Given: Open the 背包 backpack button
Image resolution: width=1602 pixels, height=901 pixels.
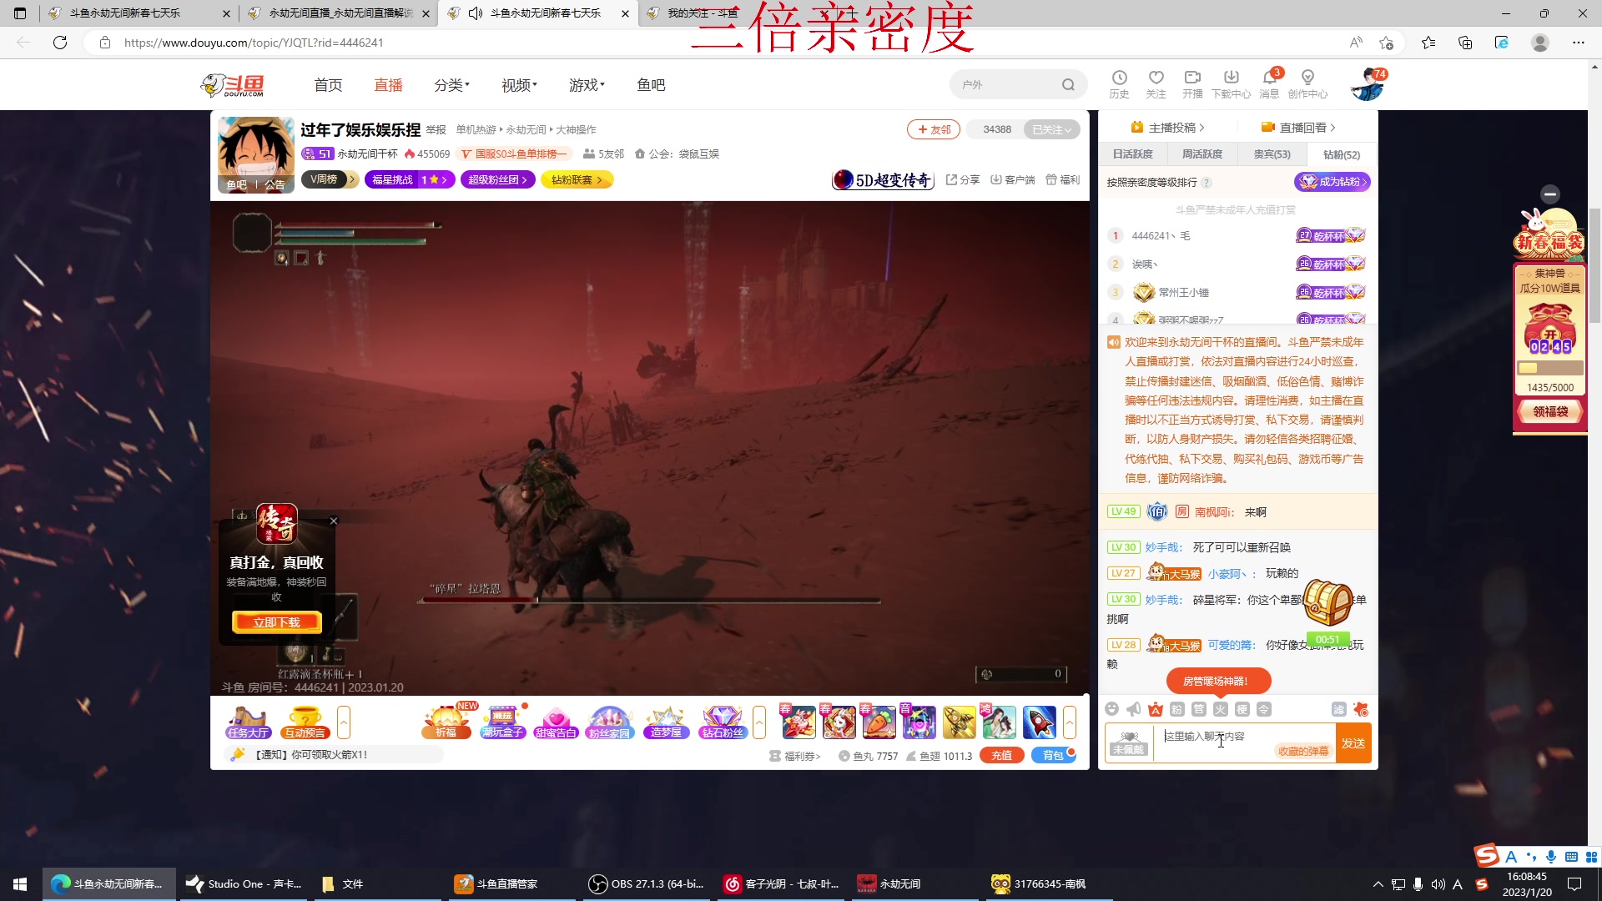Looking at the screenshot, I should [1054, 755].
